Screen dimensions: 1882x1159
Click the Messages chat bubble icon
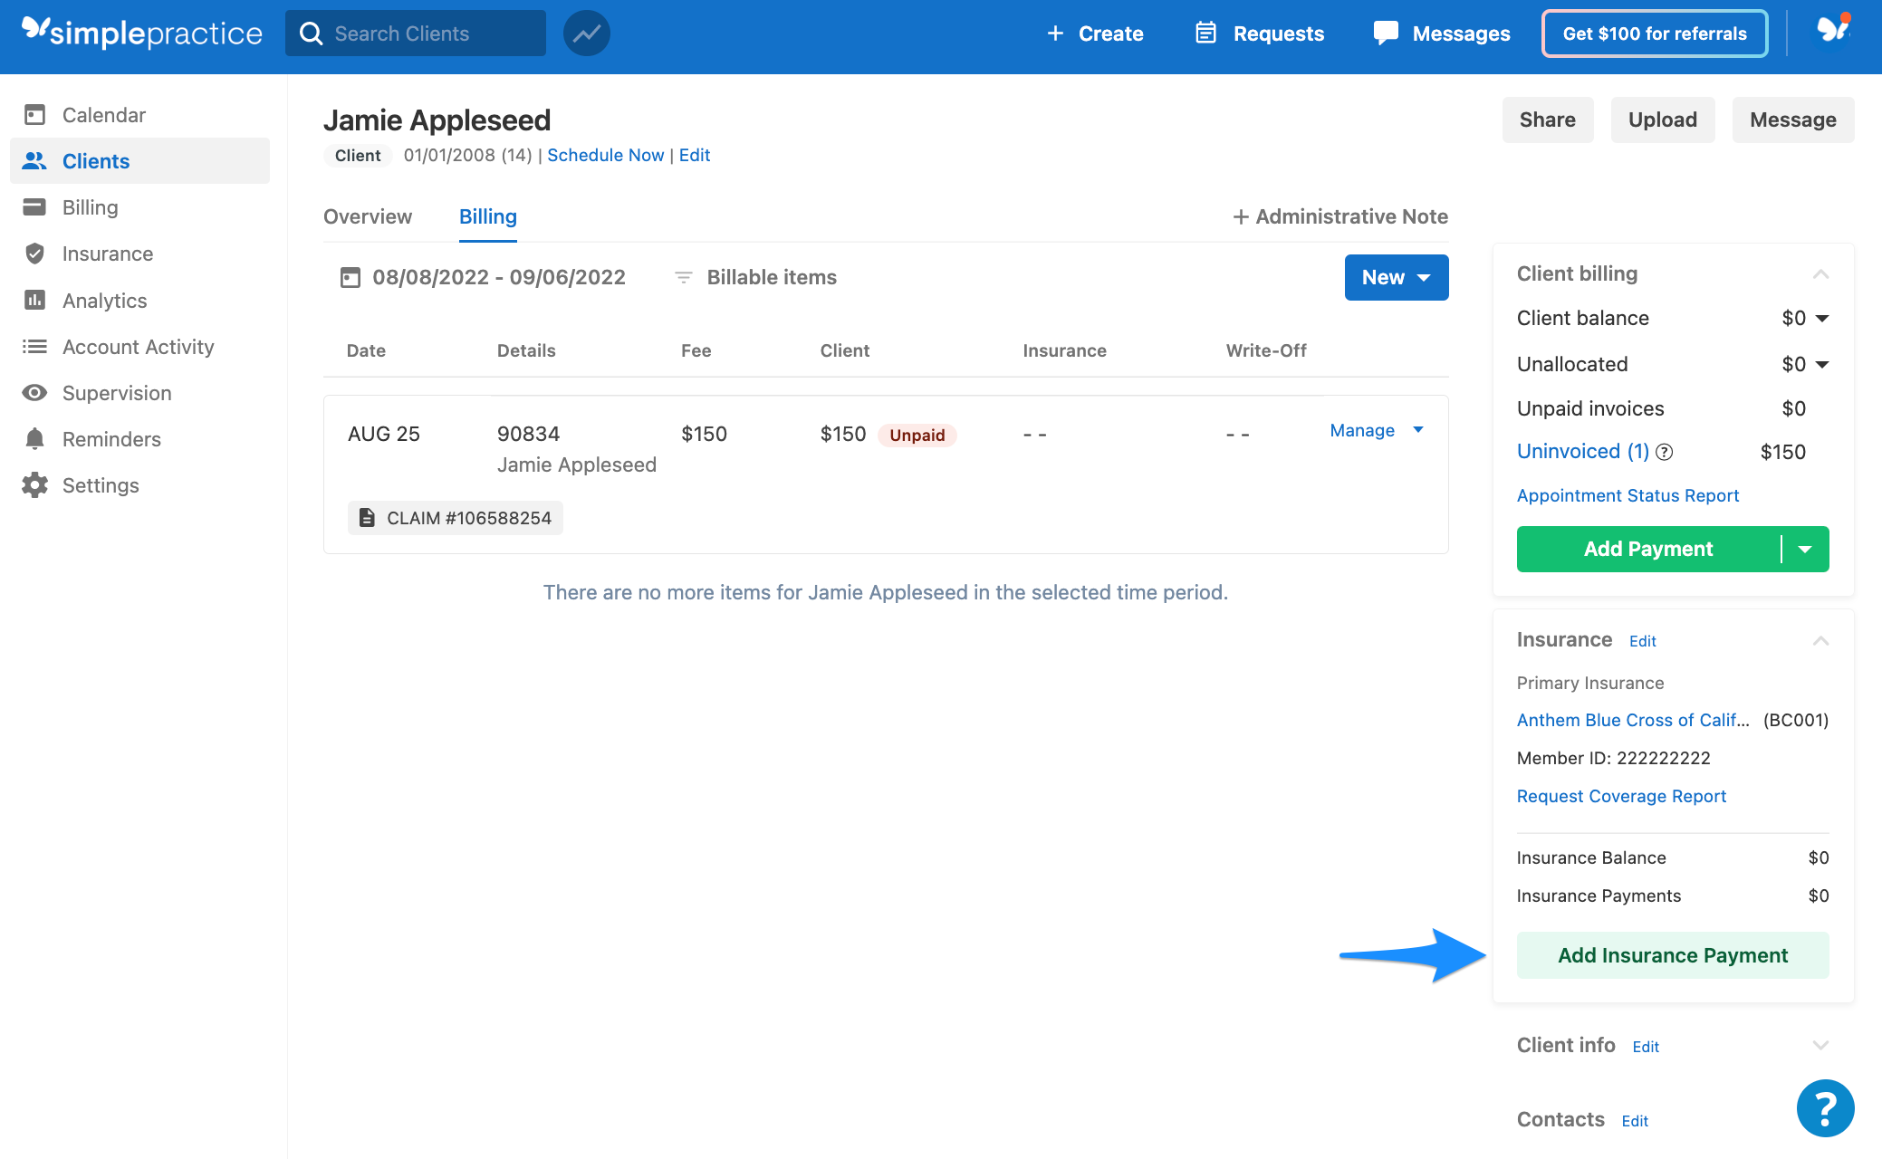pos(1386,34)
